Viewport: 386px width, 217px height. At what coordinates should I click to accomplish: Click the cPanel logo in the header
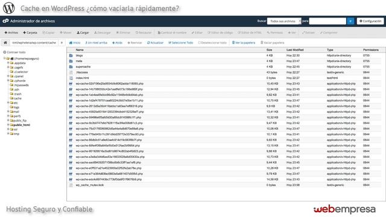click(5, 21)
